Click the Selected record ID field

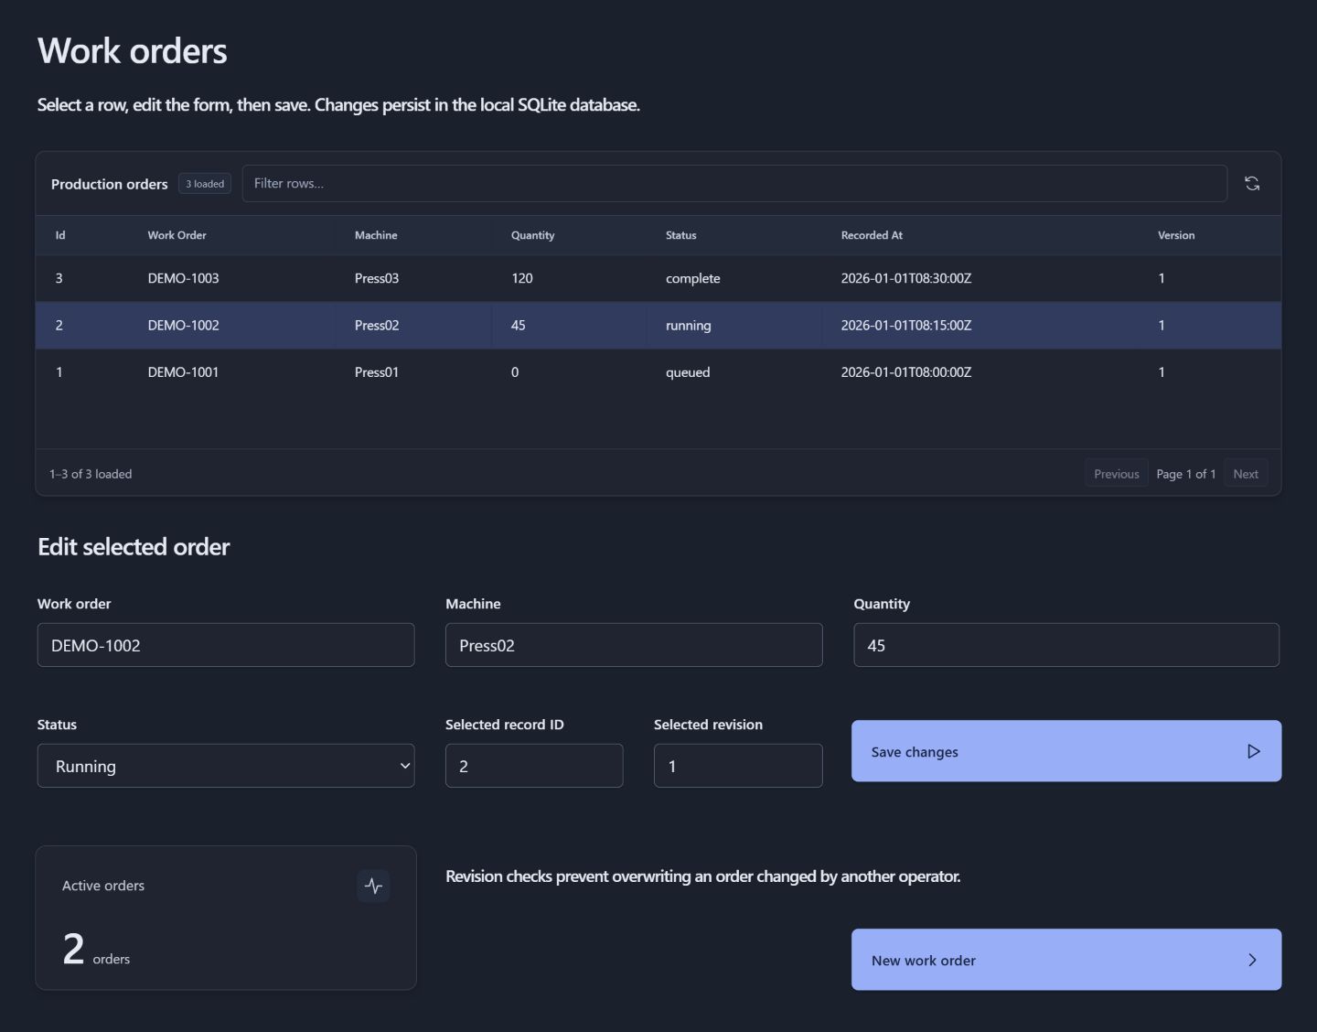point(534,766)
